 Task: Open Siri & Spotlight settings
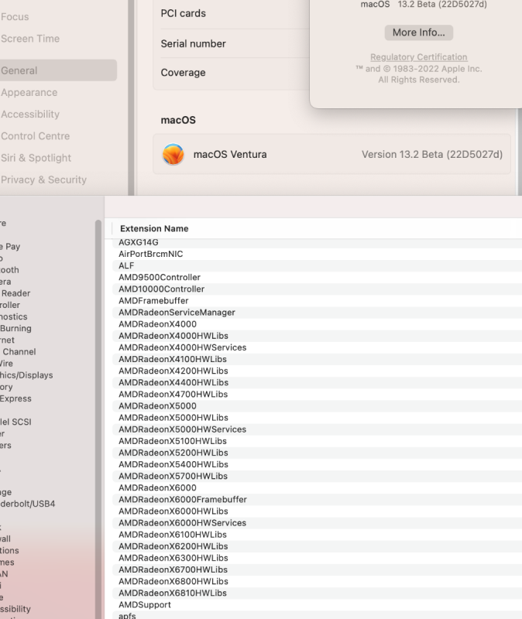coord(36,158)
